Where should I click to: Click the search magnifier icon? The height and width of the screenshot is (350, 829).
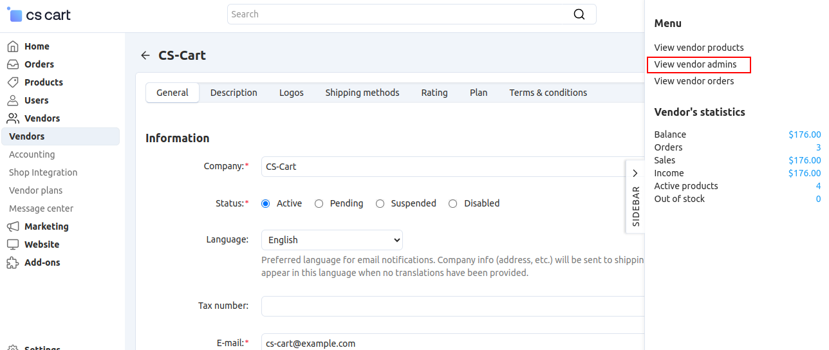[x=579, y=14]
